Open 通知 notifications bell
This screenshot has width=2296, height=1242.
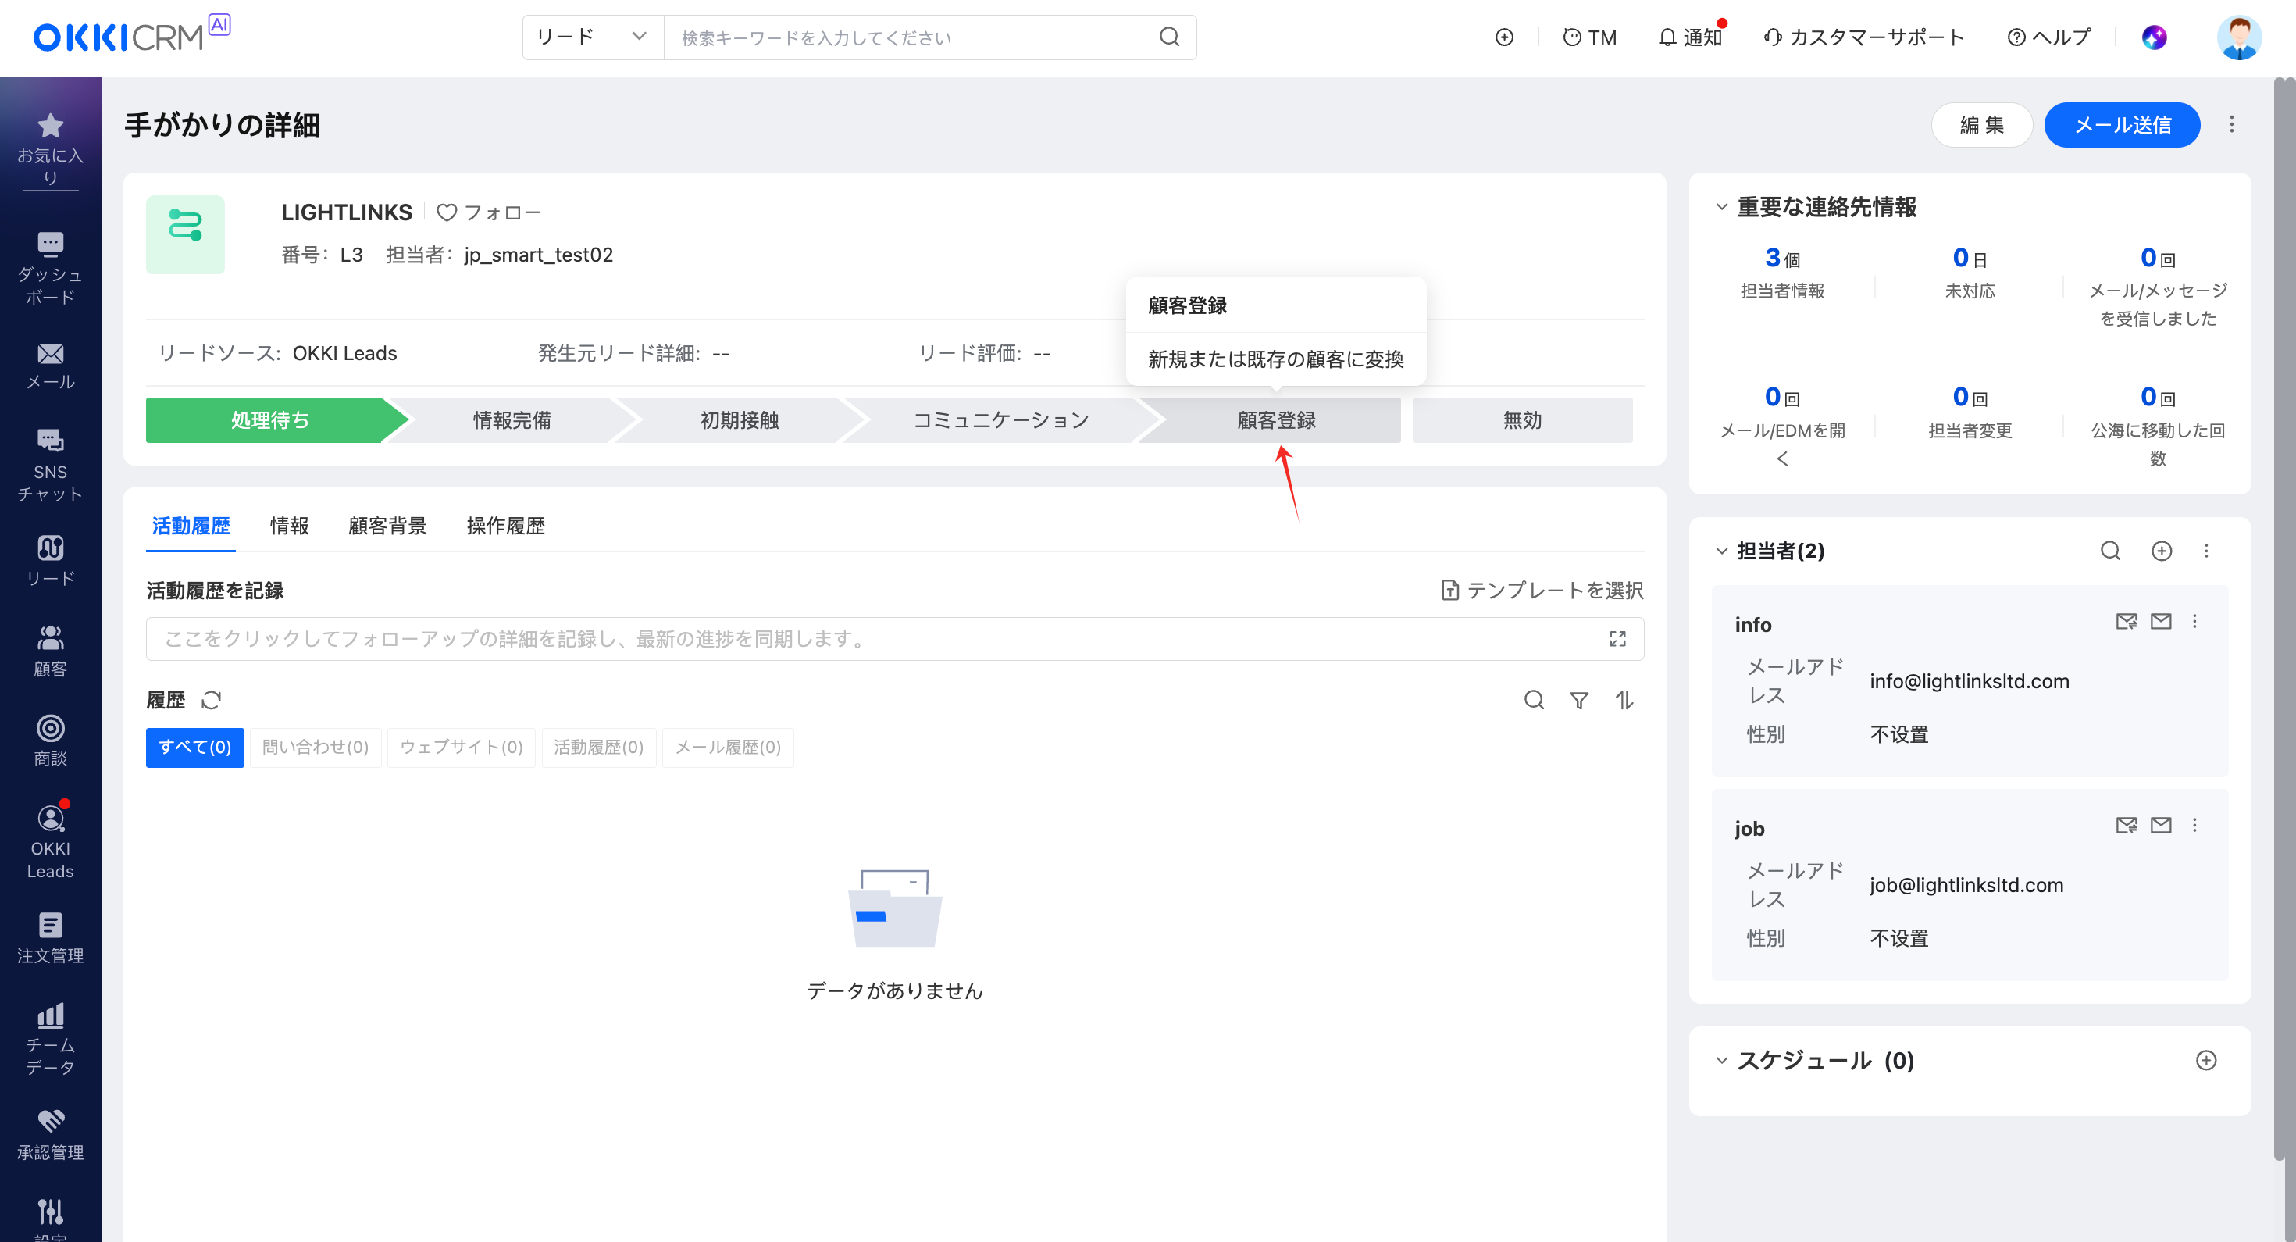1690,37
